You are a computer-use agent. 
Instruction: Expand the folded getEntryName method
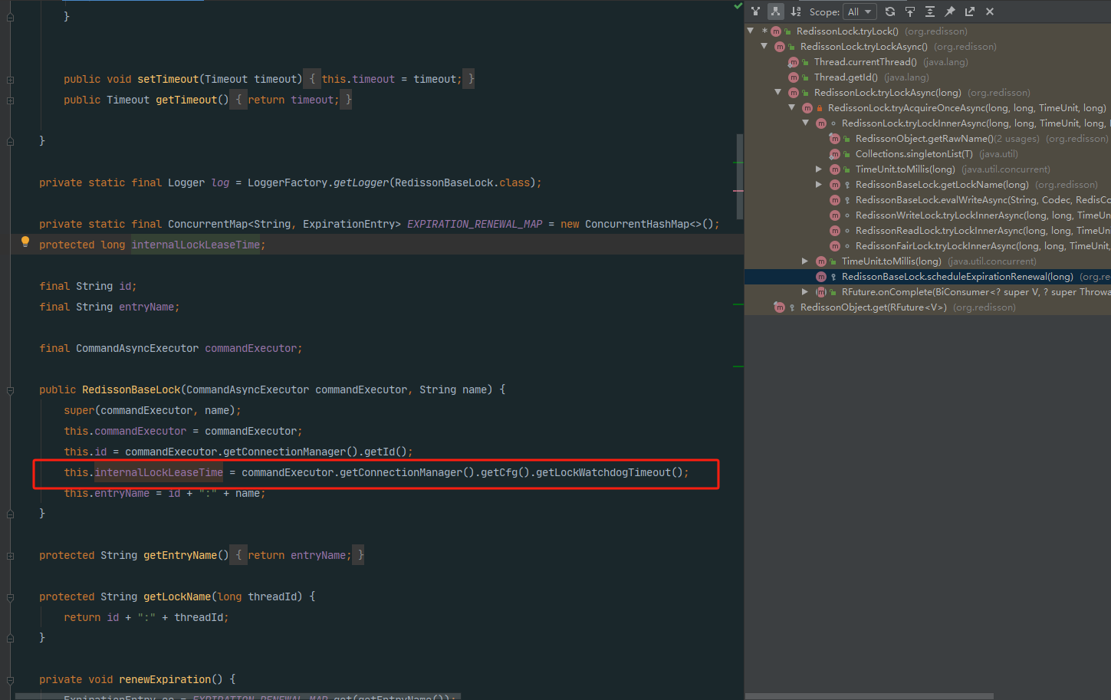pos(10,556)
